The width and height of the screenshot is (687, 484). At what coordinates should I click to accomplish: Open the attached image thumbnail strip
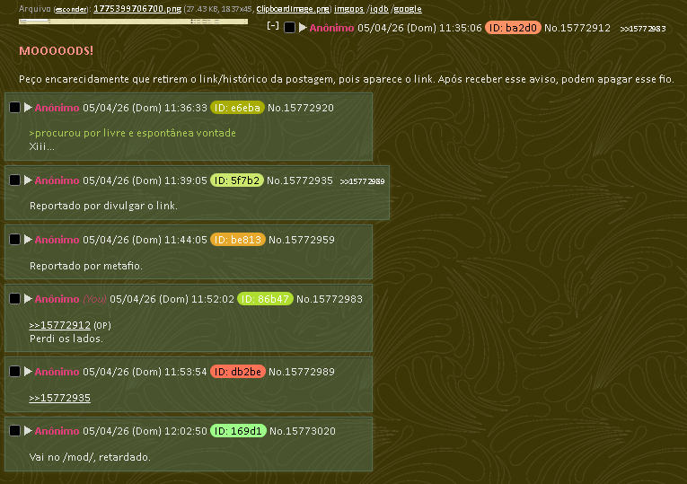[x=133, y=21]
